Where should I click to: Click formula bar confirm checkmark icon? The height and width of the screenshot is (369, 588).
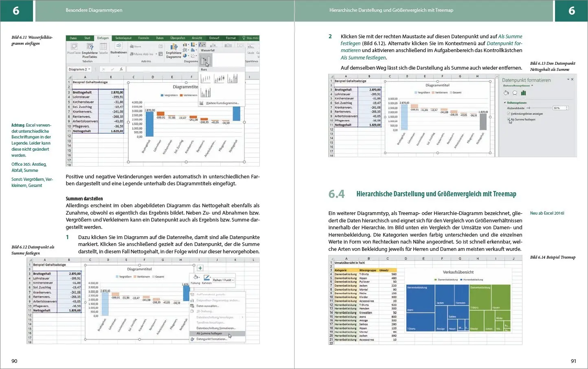click(x=112, y=69)
